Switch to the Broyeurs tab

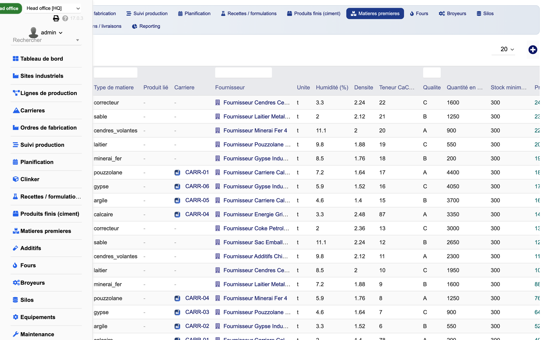pos(453,13)
